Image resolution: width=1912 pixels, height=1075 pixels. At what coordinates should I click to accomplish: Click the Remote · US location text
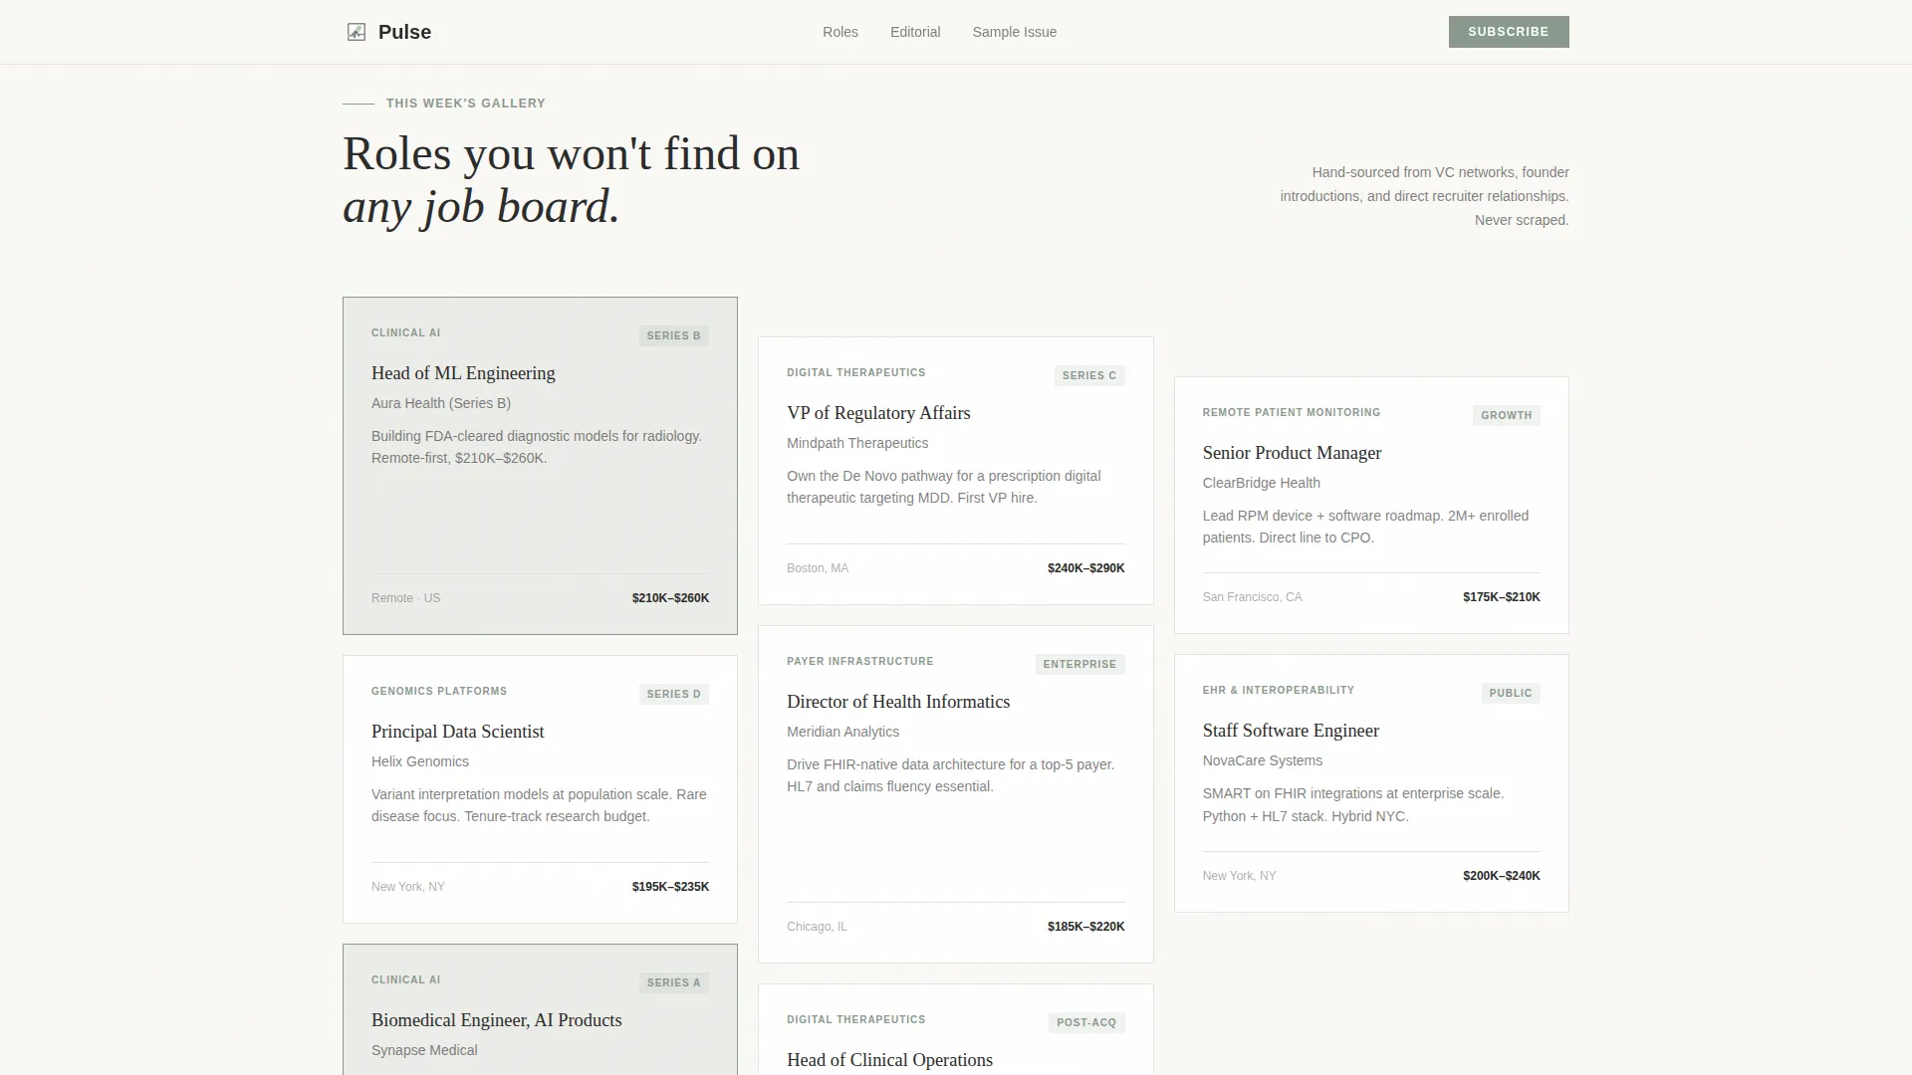click(405, 598)
